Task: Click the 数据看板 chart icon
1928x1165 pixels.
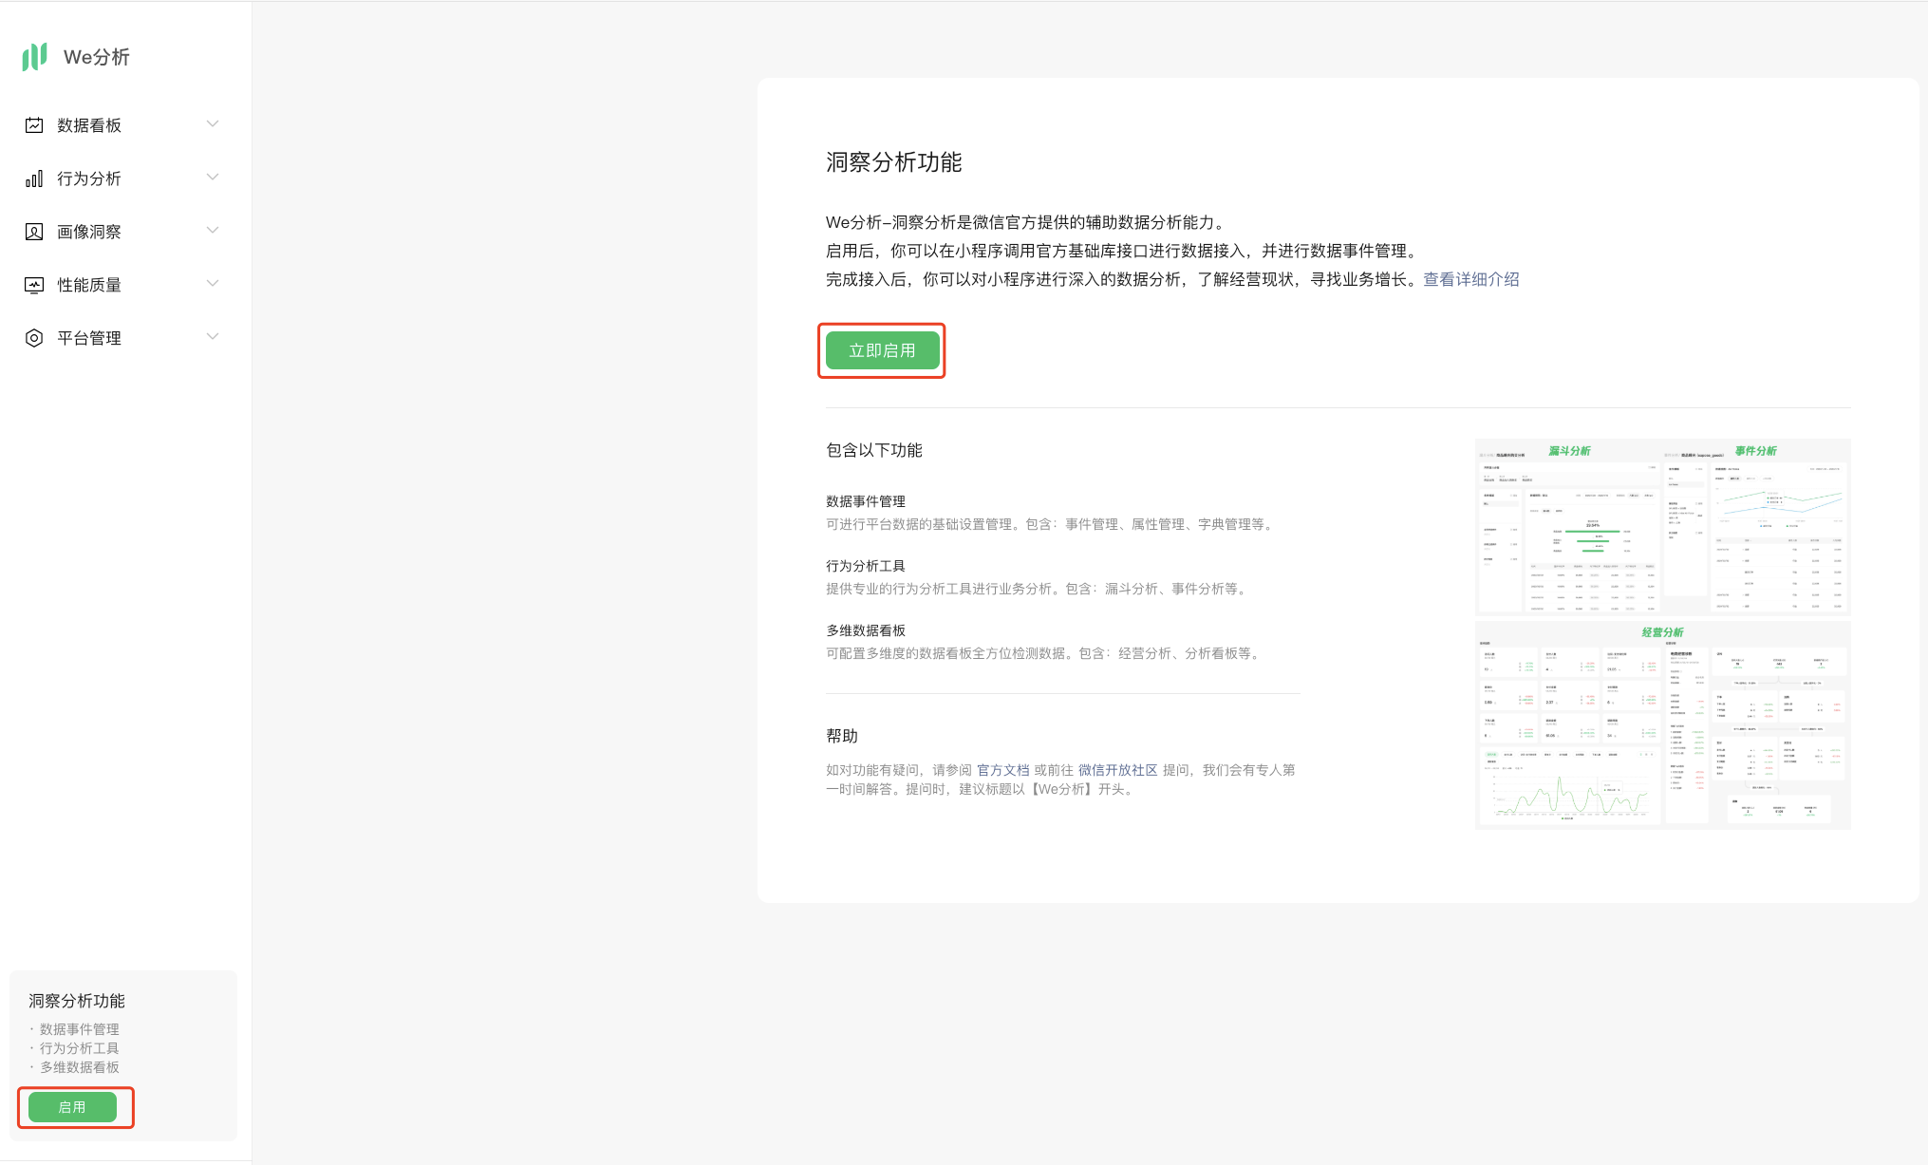Action: point(34,125)
